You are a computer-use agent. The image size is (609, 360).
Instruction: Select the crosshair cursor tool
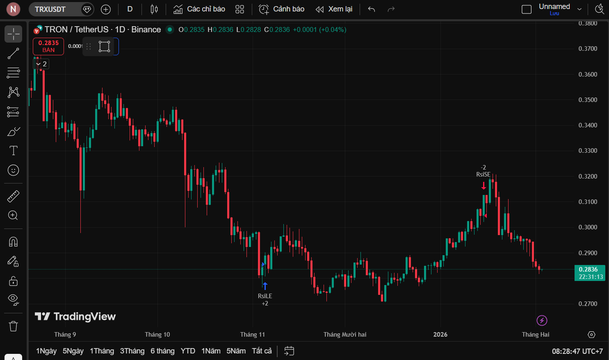click(13, 34)
